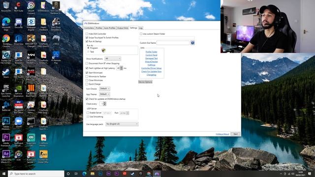
Task: Check Use custom Steam Folder
Action: point(141,34)
